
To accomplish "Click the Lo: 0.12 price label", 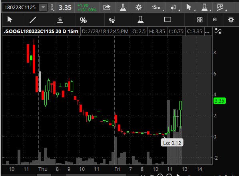I will coord(172,143).
